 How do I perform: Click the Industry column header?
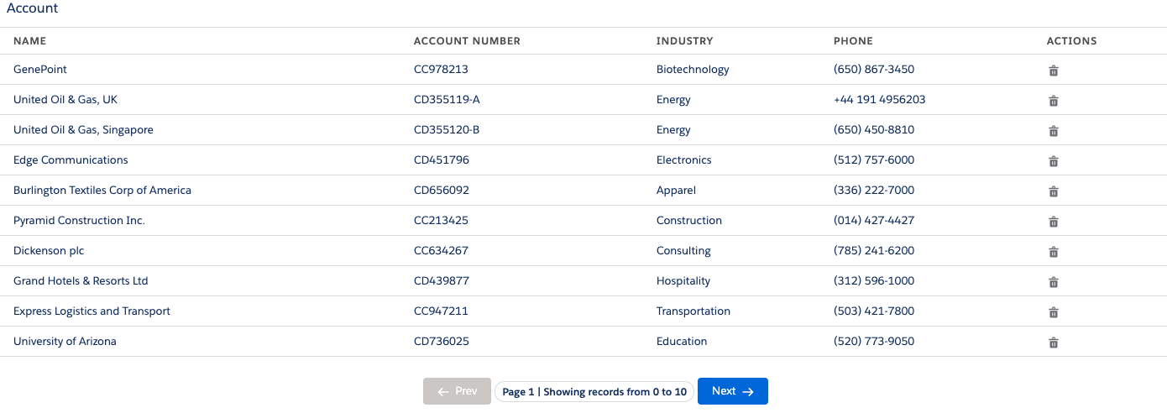[x=684, y=41]
